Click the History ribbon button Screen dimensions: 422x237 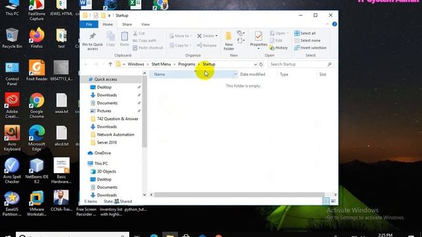pyautogui.click(x=279, y=47)
